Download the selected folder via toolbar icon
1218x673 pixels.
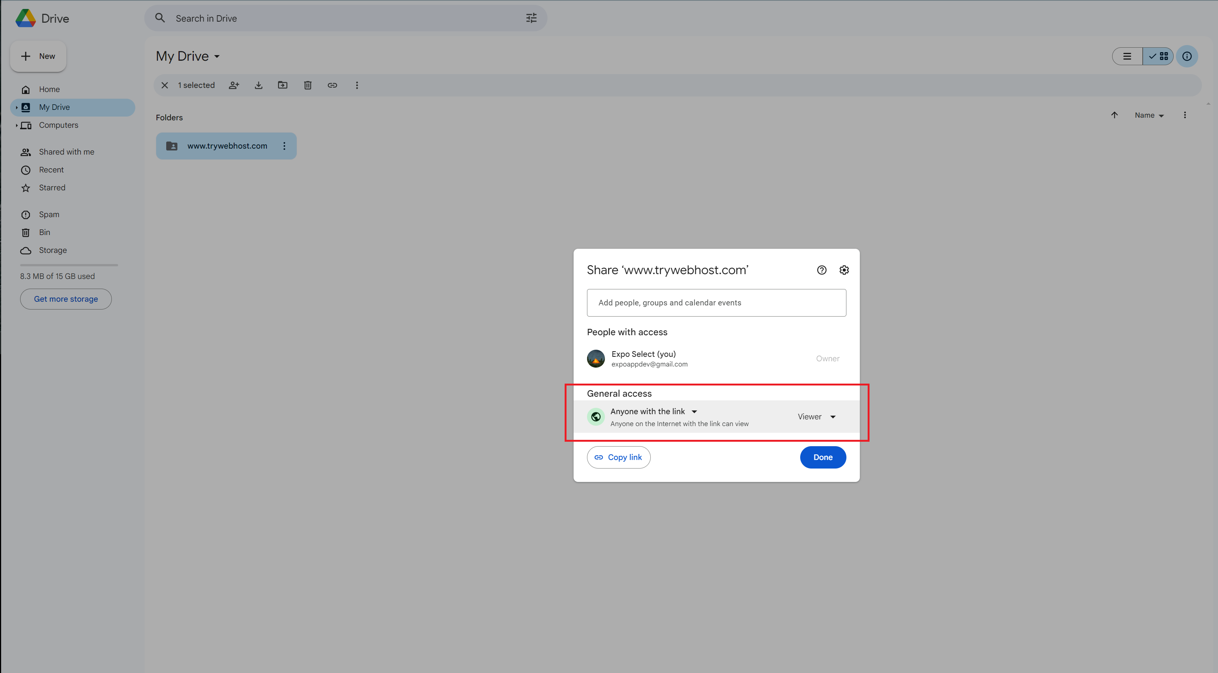tap(258, 85)
